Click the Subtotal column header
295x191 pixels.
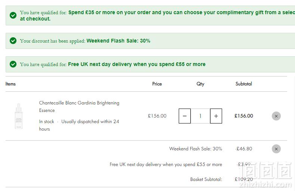tap(244, 84)
